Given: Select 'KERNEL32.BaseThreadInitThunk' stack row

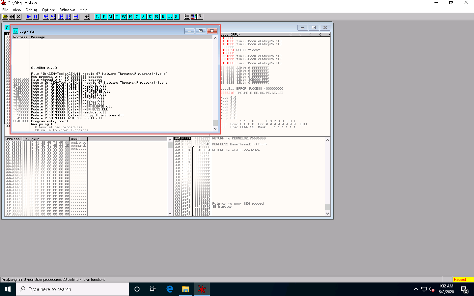Looking at the screenshot, I should click(240, 144).
